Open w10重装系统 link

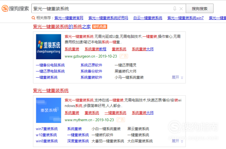[46, 135]
